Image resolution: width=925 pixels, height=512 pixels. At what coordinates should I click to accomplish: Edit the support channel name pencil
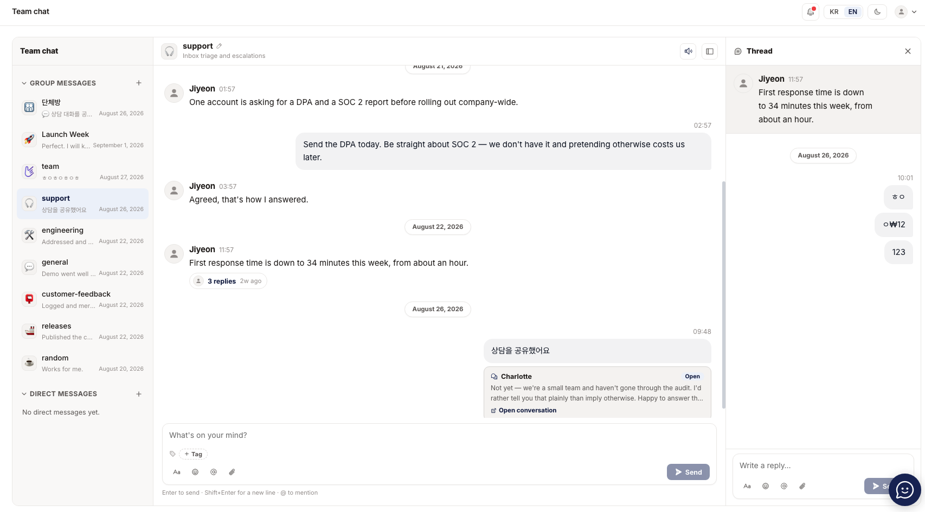[x=219, y=46]
